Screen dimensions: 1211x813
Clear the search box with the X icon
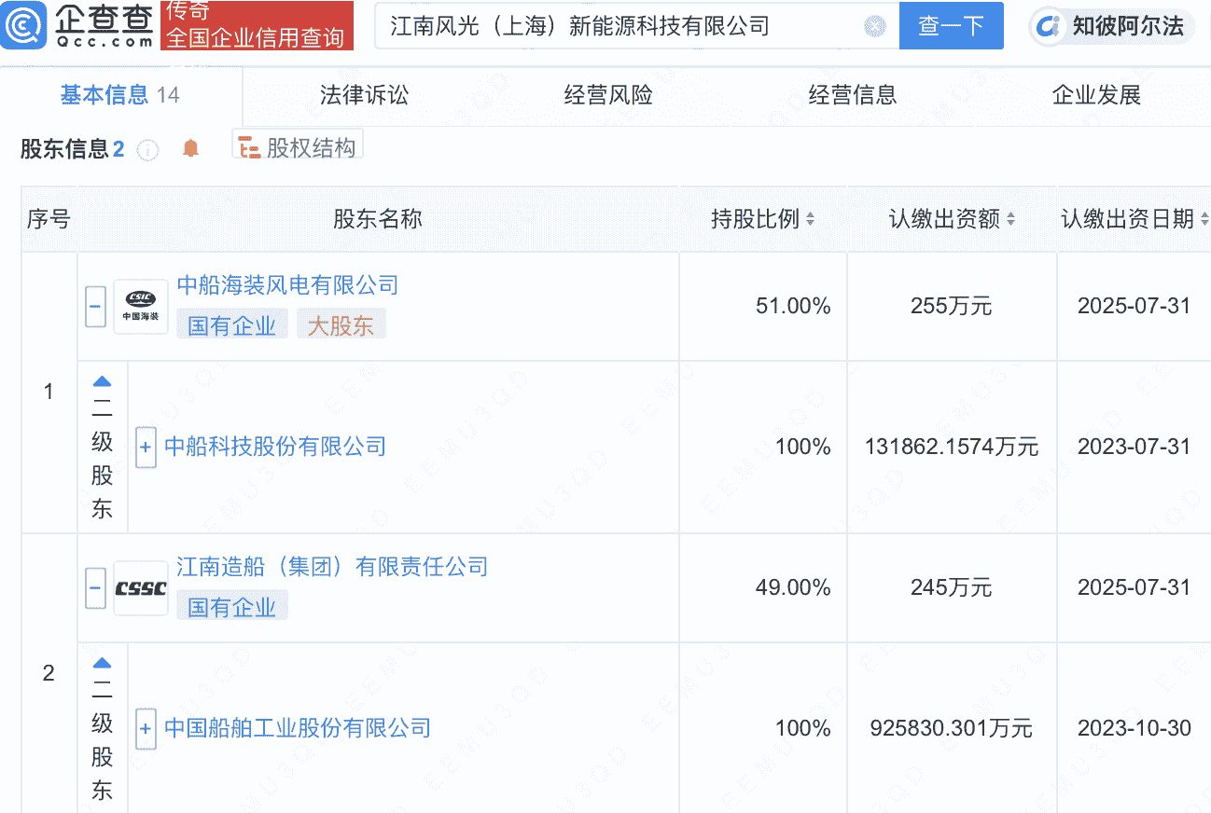tap(874, 26)
